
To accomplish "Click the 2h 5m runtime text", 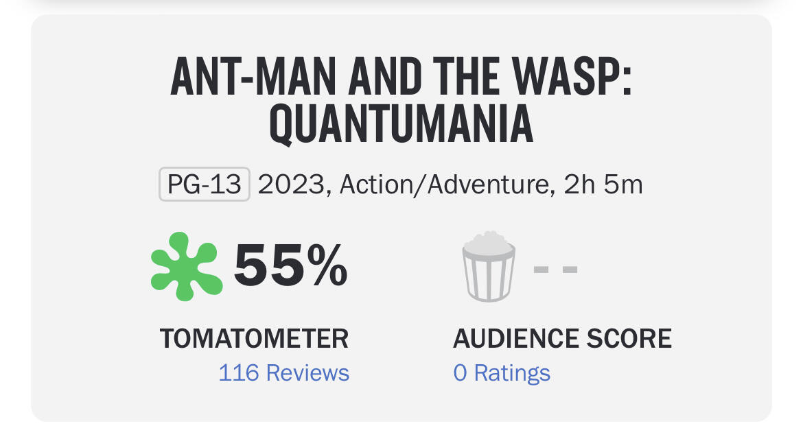I will pos(603,185).
